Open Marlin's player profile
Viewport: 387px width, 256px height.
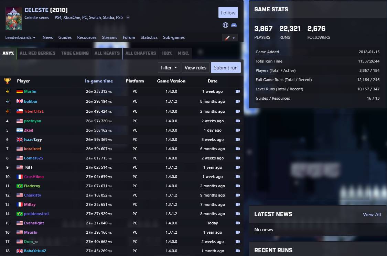[x=30, y=91]
